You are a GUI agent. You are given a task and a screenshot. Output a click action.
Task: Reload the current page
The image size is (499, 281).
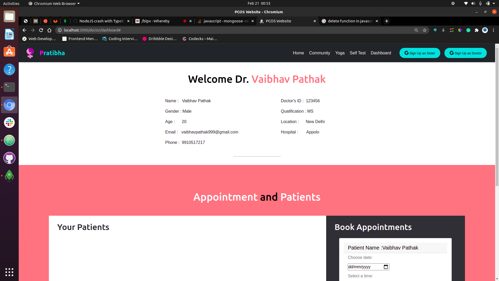coord(41,30)
